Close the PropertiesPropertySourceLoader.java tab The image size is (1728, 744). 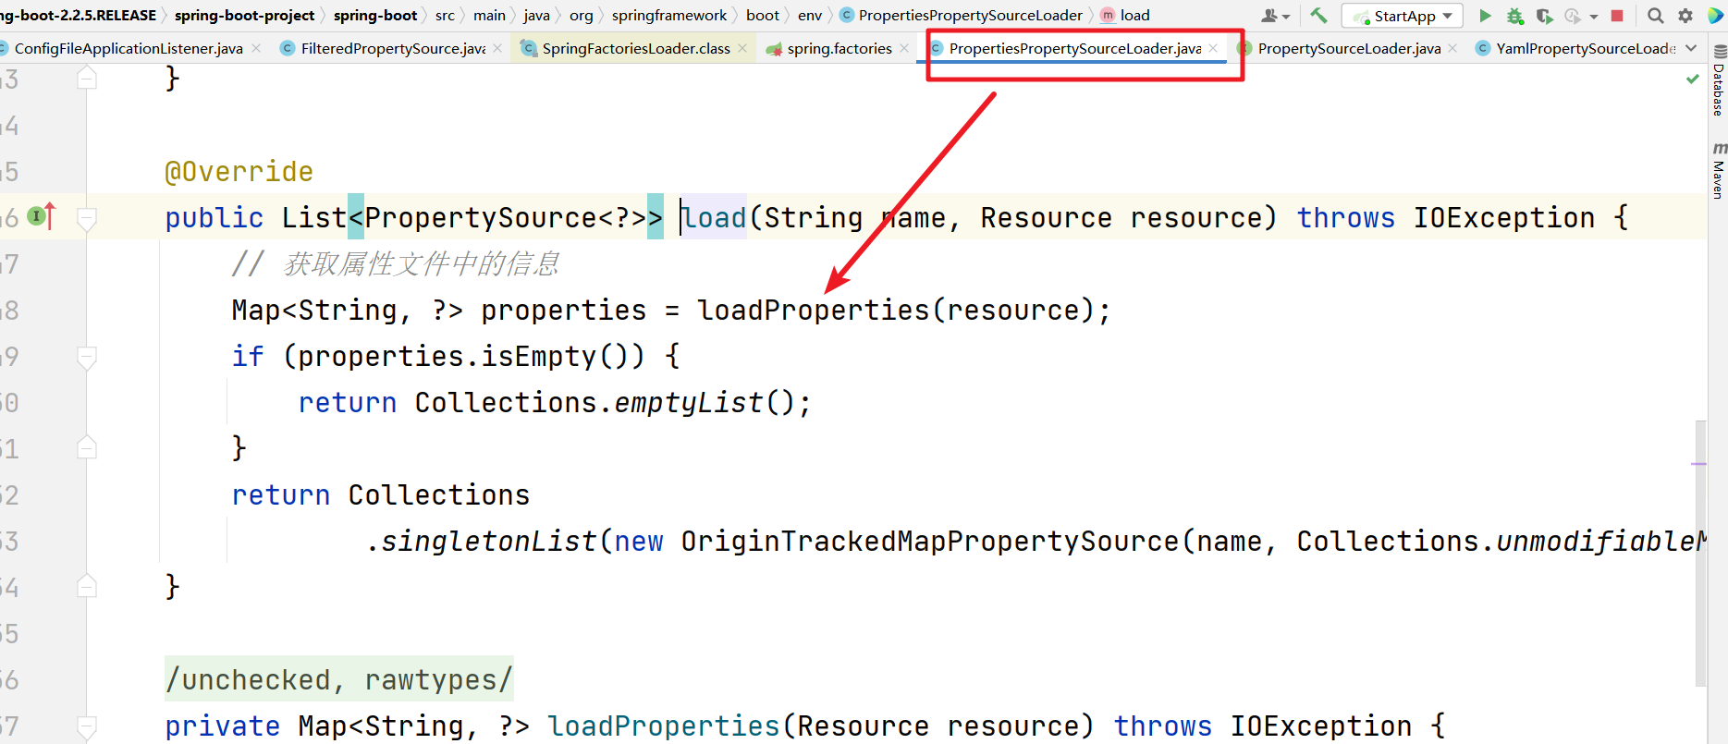click(1213, 48)
